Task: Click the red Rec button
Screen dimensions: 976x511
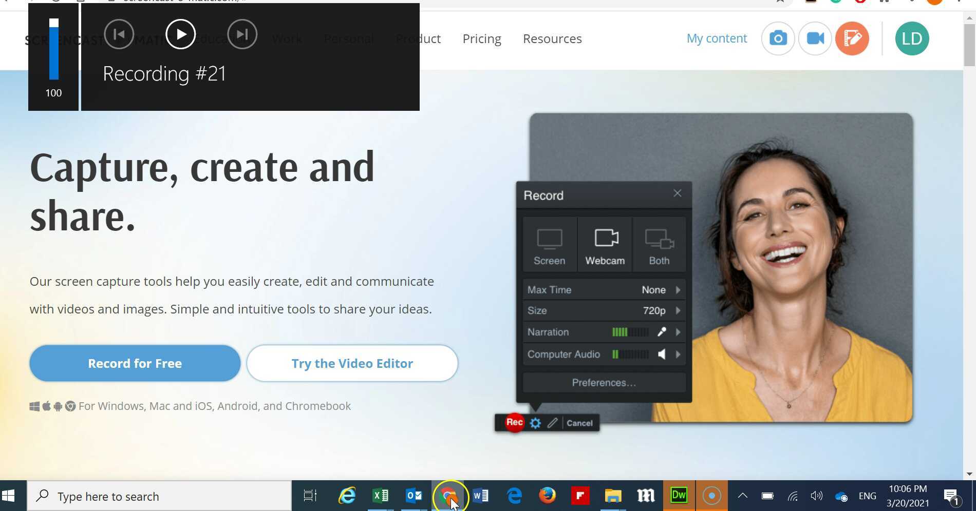Action: pos(514,423)
